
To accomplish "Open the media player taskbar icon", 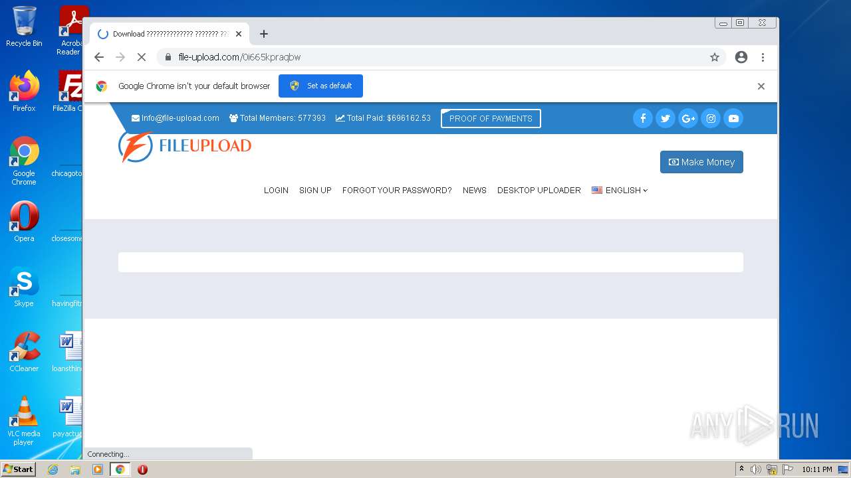I will point(98,469).
